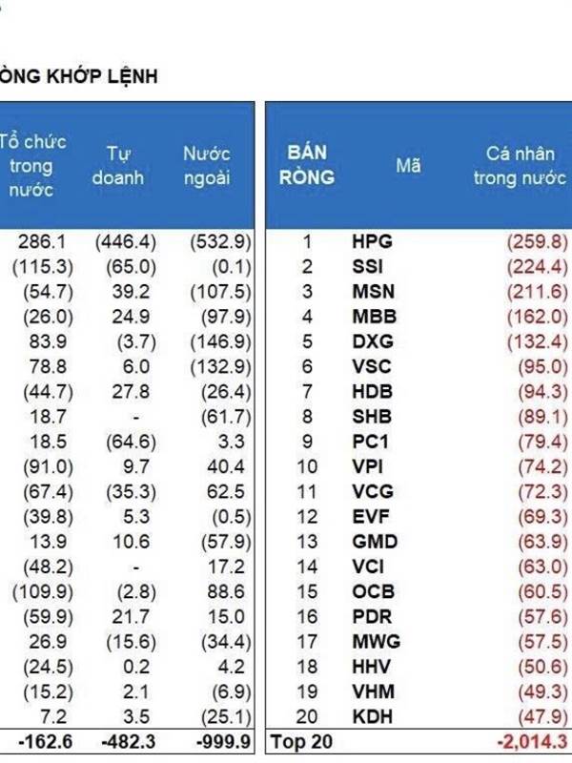The image size is (572, 763).
Task: Click the 'Cá nhân trong nước' header
Action: 520,166
